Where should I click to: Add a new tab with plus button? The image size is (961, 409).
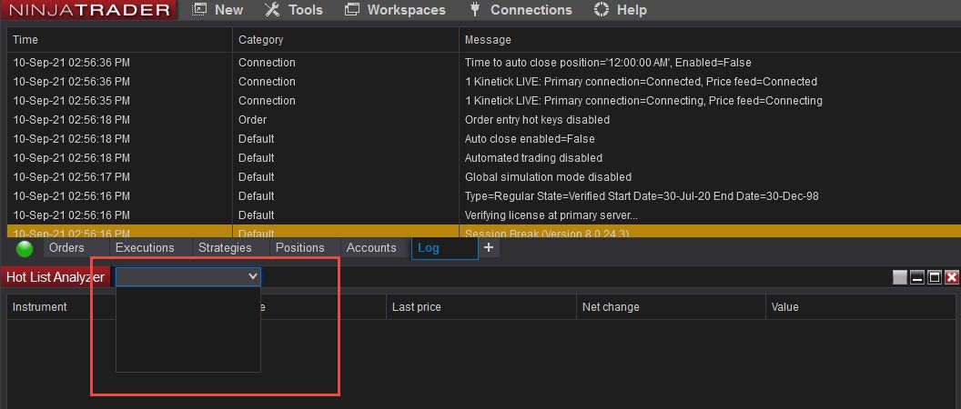[489, 247]
